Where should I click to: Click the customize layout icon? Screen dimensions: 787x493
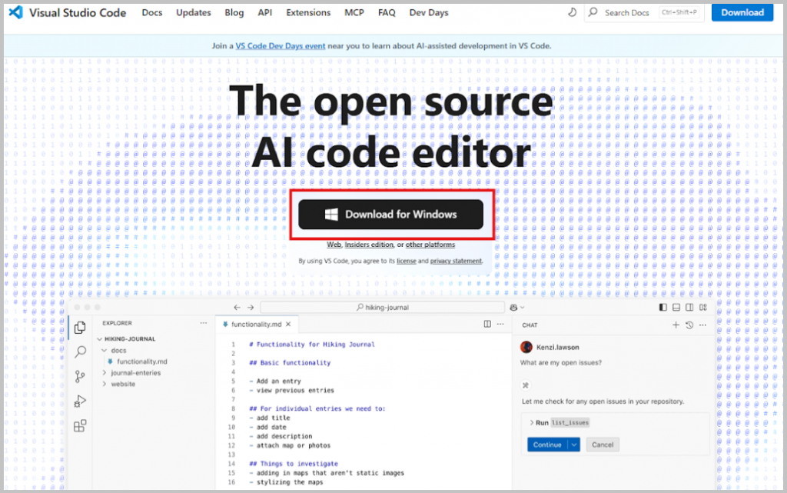tap(703, 307)
